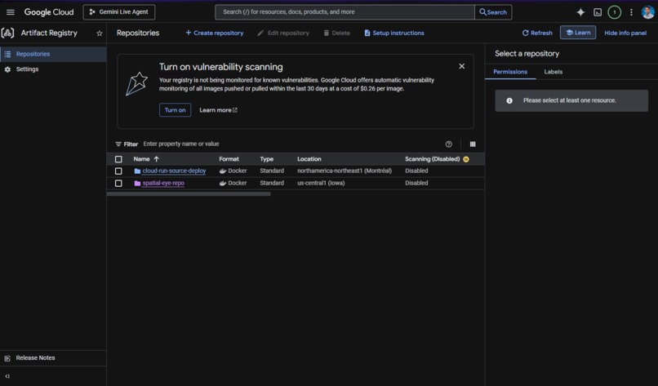Click the folder icon for cloud-run-source-deploy

[x=137, y=171]
